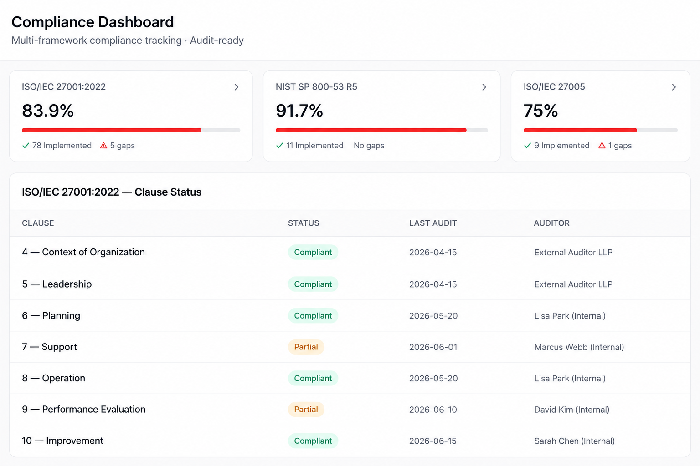Click the Compliant badge for Planning
This screenshot has height=466, width=700.
313,315
